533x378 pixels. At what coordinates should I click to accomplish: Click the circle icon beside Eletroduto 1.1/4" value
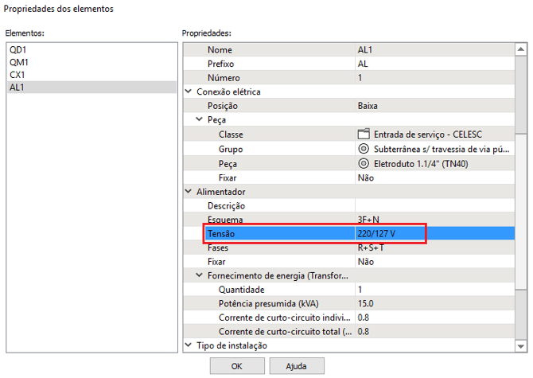coord(364,164)
